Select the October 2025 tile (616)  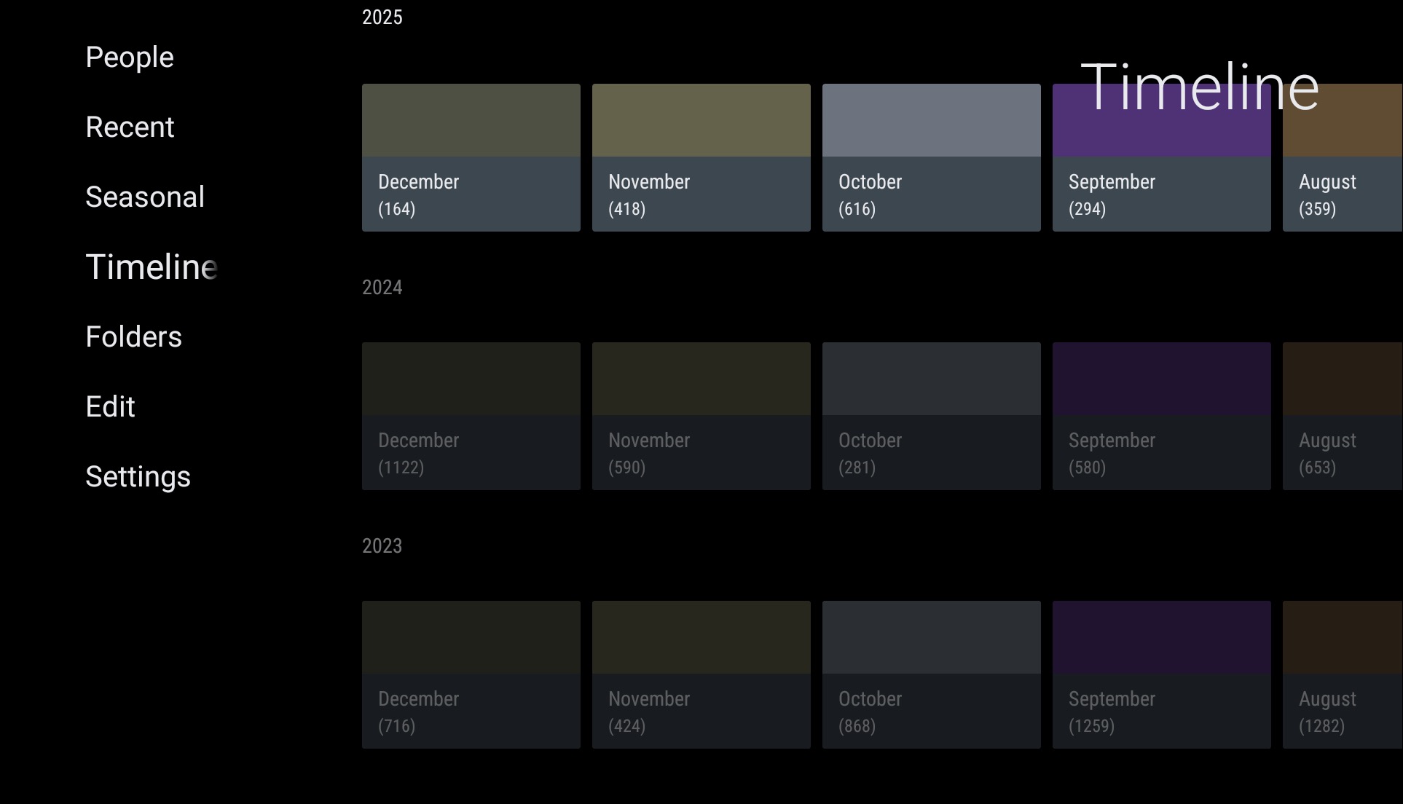pos(931,158)
